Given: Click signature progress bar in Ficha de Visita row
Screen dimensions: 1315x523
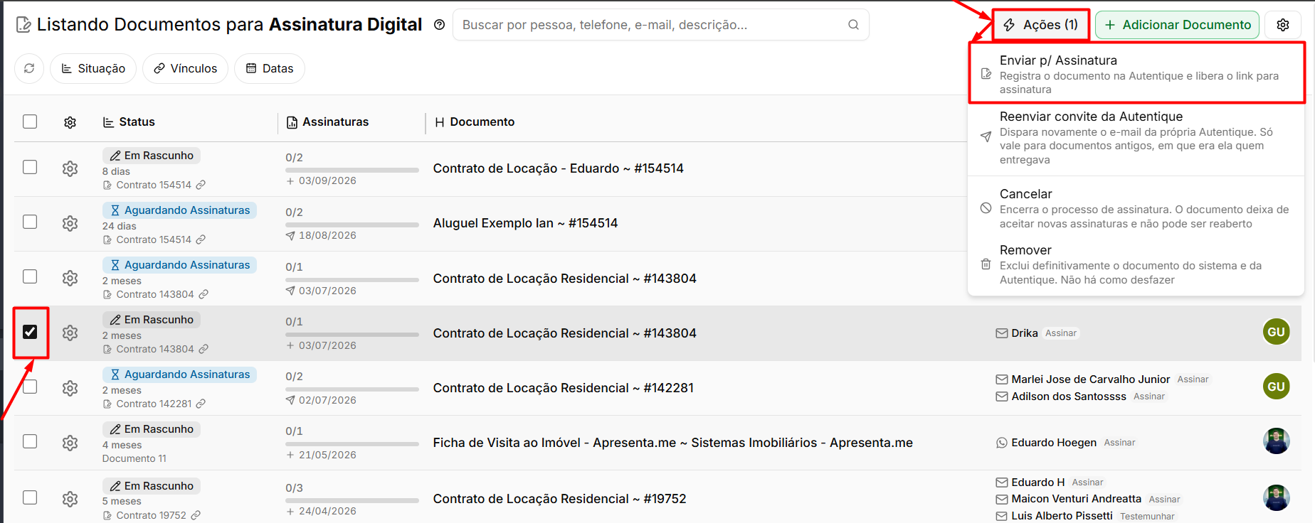Looking at the screenshot, I should (352, 444).
